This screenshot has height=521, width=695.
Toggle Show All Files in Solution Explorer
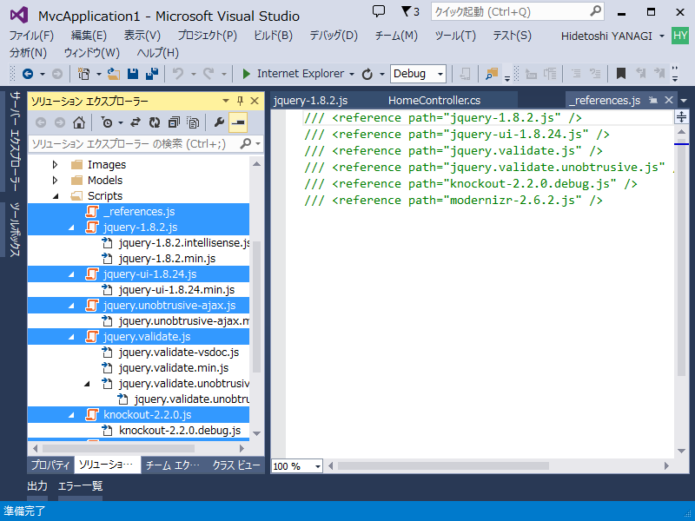point(193,122)
